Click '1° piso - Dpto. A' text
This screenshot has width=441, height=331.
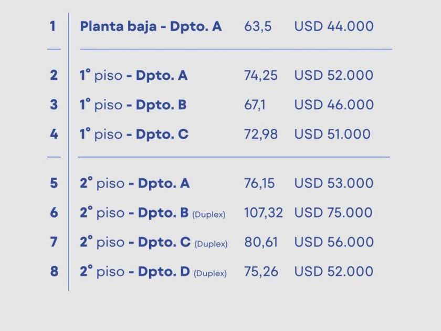pyautogui.click(x=133, y=75)
